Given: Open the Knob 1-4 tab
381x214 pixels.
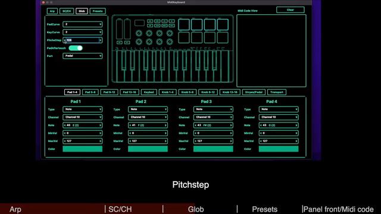Looking at the screenshot, I should 168,92.
